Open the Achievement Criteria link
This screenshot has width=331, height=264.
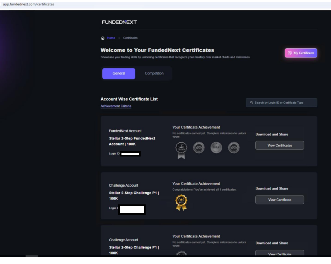point(116,106)
